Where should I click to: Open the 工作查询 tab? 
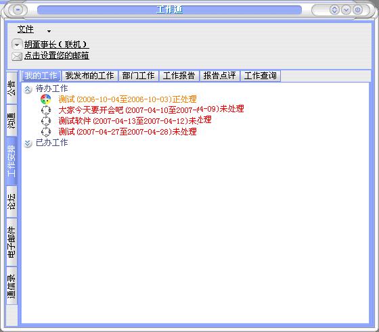click(261, 76)
